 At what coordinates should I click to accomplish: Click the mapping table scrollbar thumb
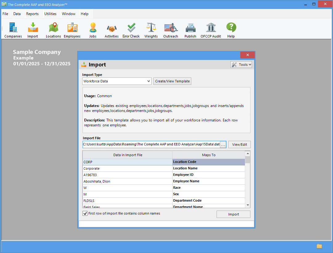(248, 160)
